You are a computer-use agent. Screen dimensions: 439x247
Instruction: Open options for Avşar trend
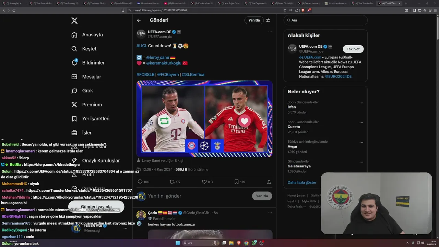361,142
